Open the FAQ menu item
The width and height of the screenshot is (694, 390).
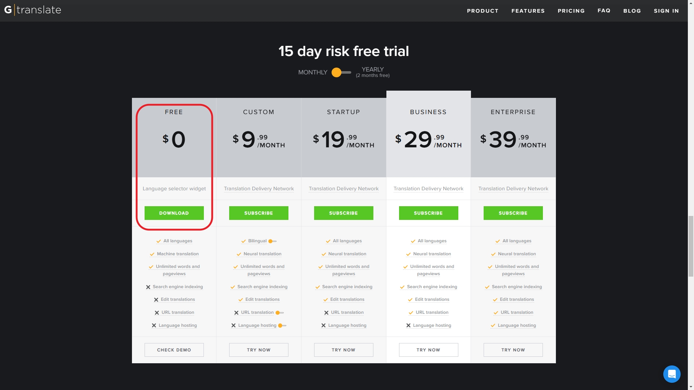(x=604, y=10)
